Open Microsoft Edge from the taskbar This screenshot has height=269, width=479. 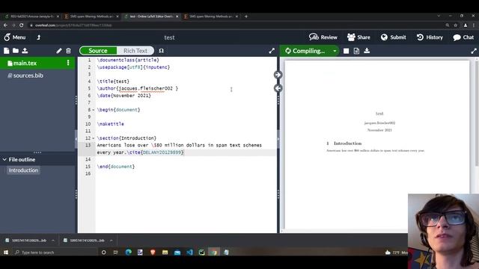129,253
